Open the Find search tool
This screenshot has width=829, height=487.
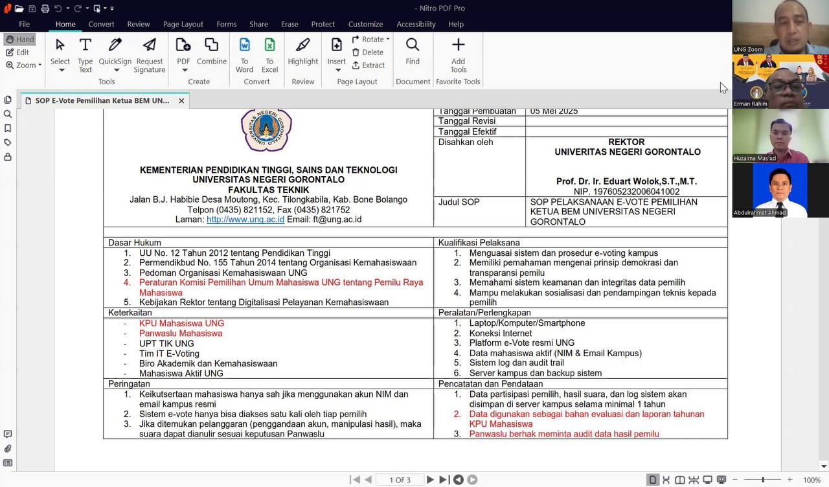413,52
